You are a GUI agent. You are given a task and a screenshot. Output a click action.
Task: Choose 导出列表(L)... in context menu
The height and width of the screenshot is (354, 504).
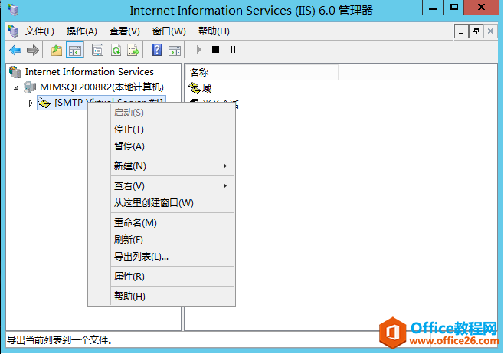click(172, 257)
